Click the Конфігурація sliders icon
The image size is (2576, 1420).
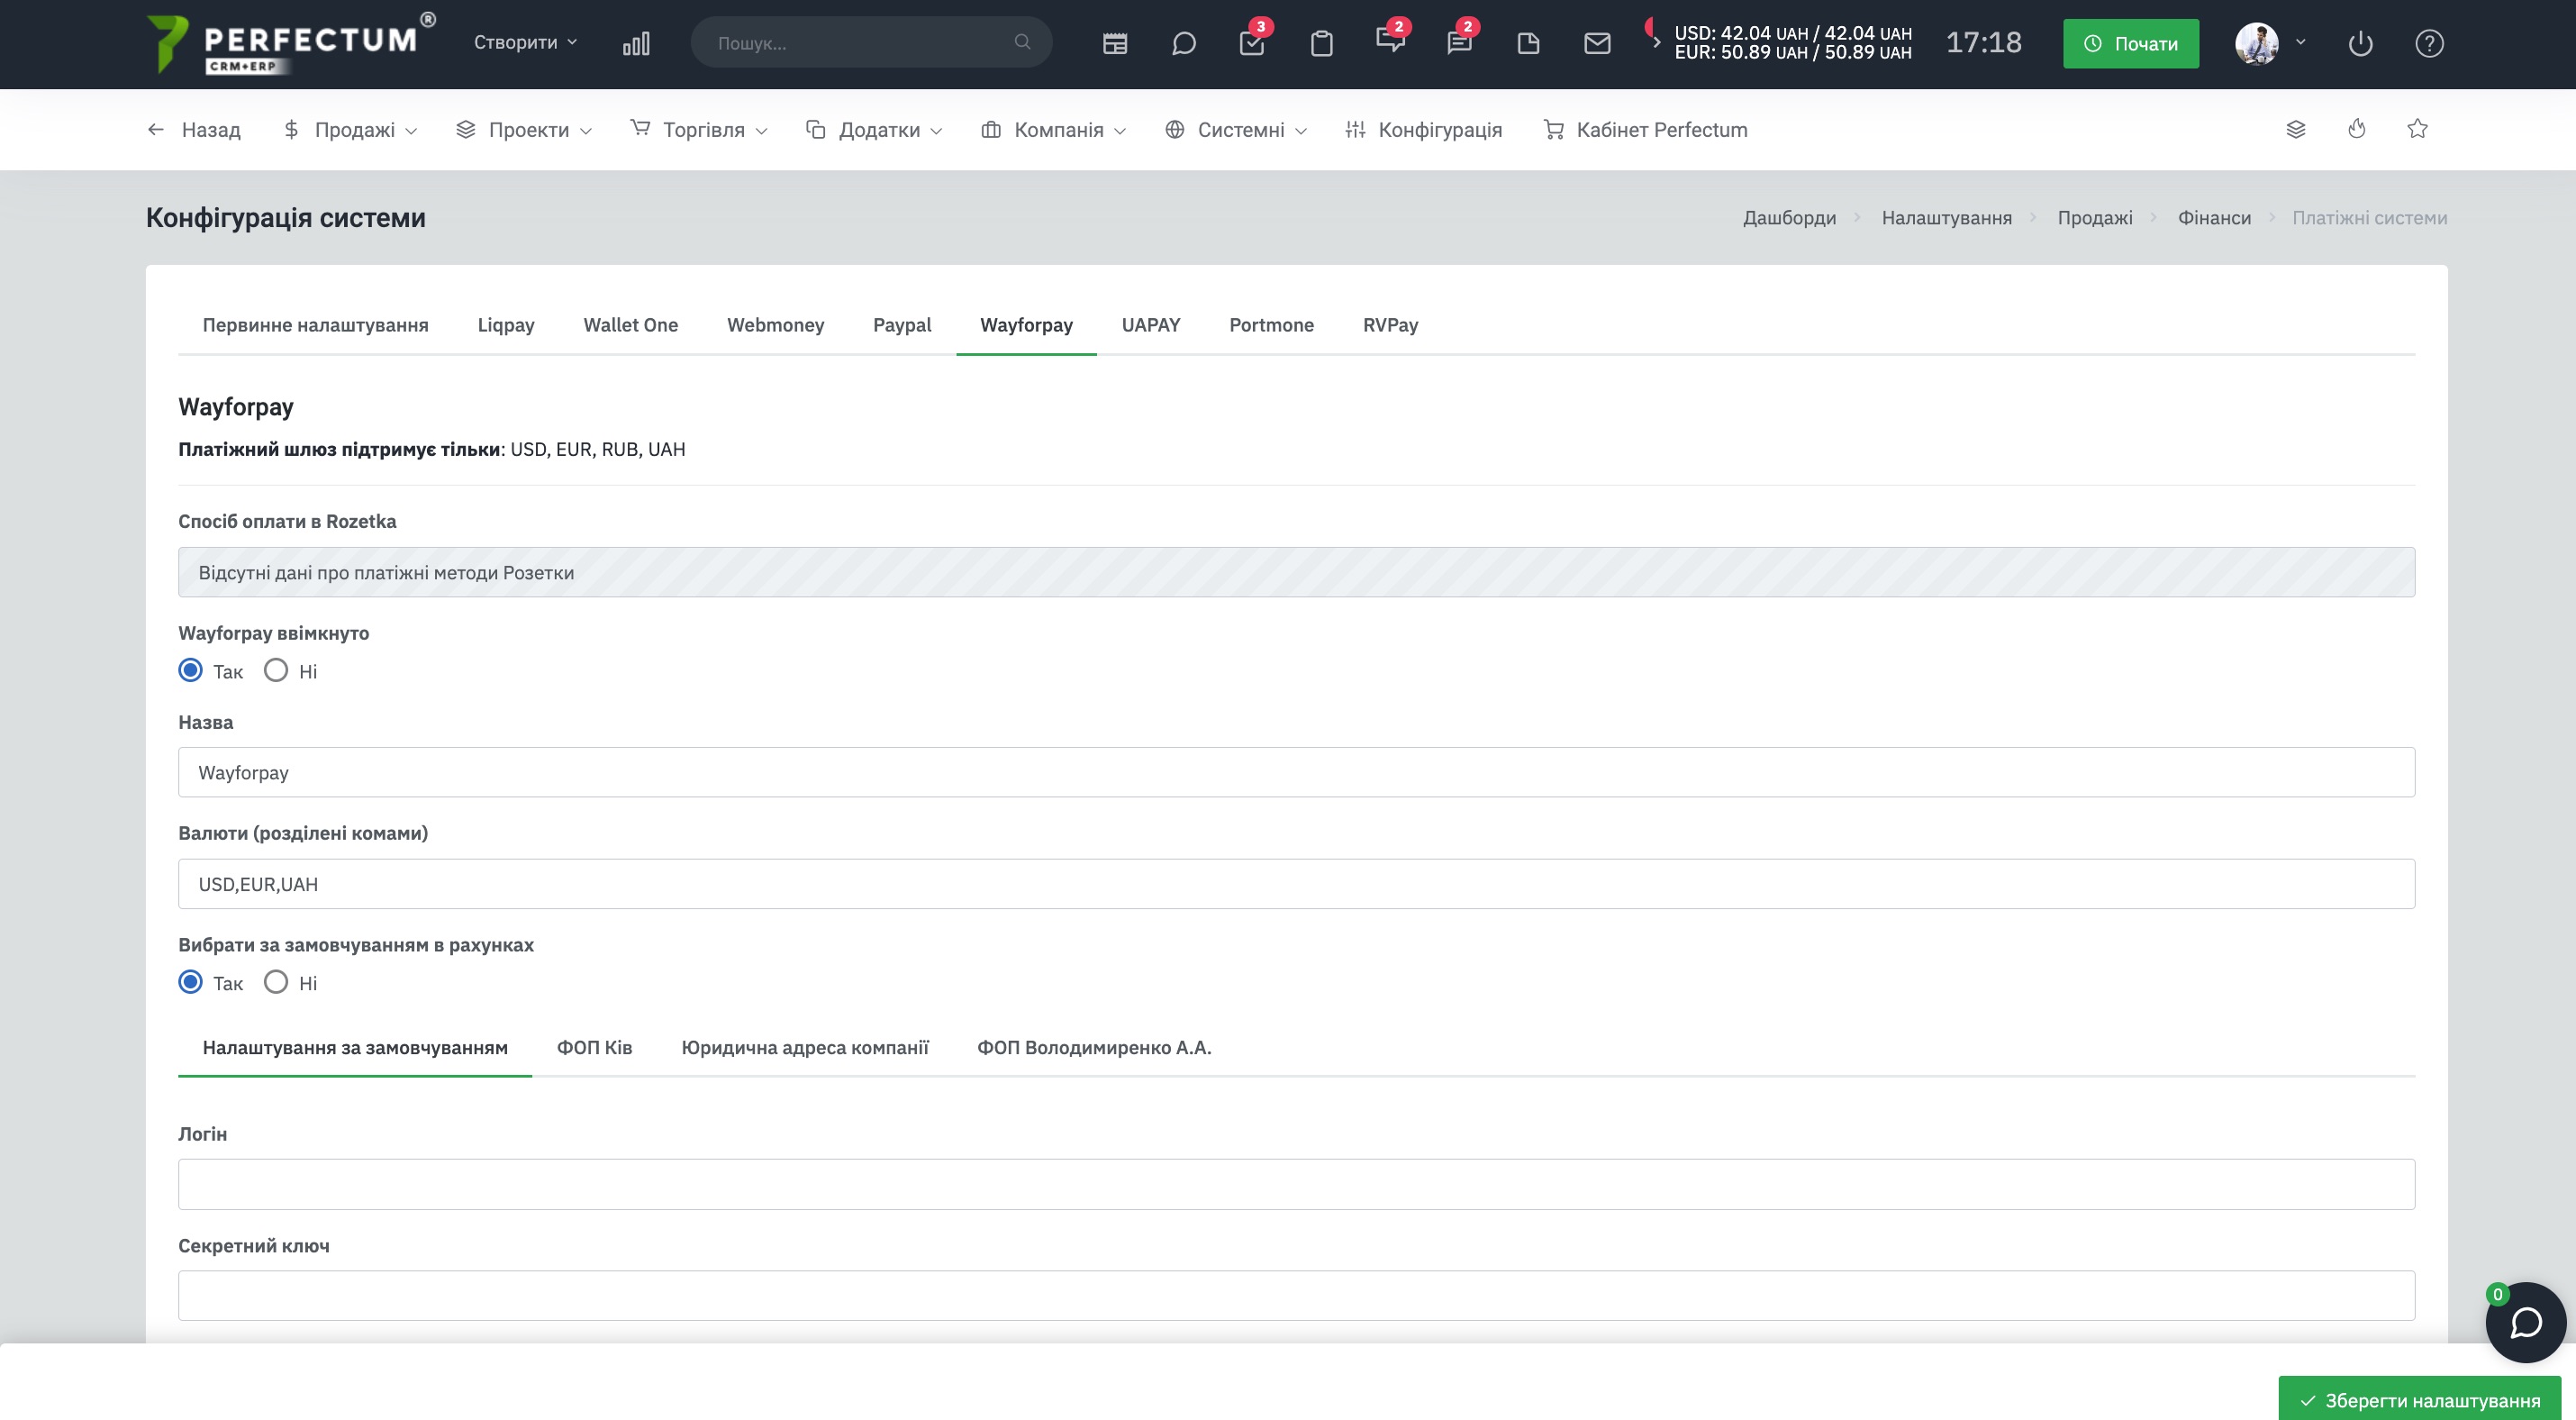point(1355,130)
